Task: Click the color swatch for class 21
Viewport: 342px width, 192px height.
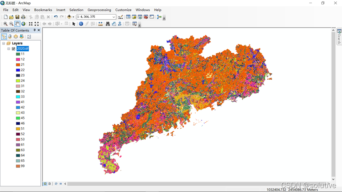Action: [18, 65]
